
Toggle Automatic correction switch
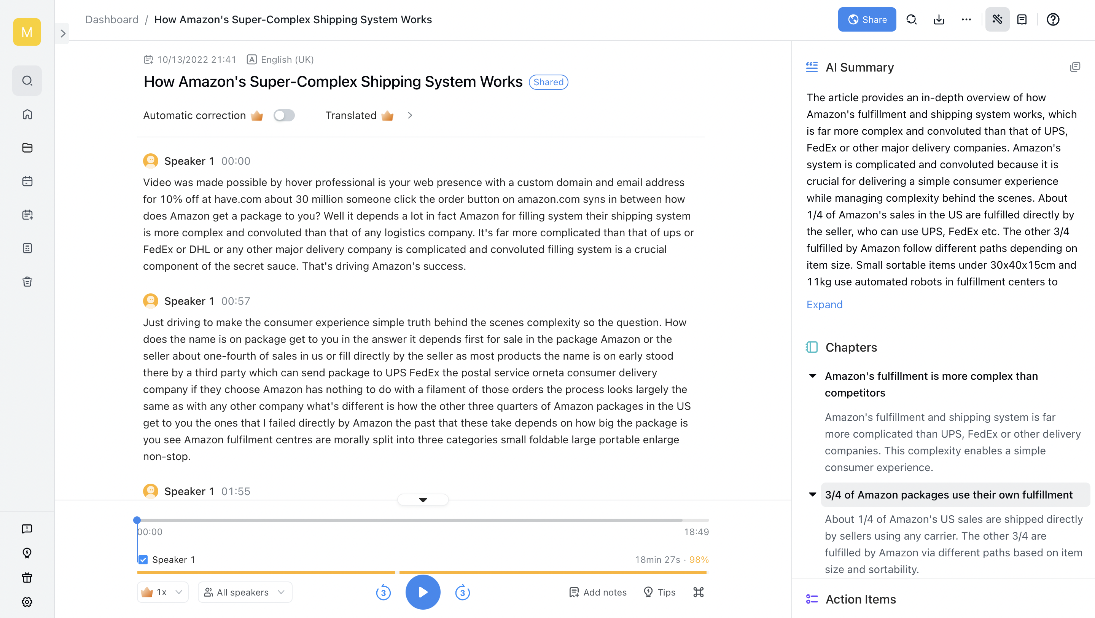click(284, 115)
